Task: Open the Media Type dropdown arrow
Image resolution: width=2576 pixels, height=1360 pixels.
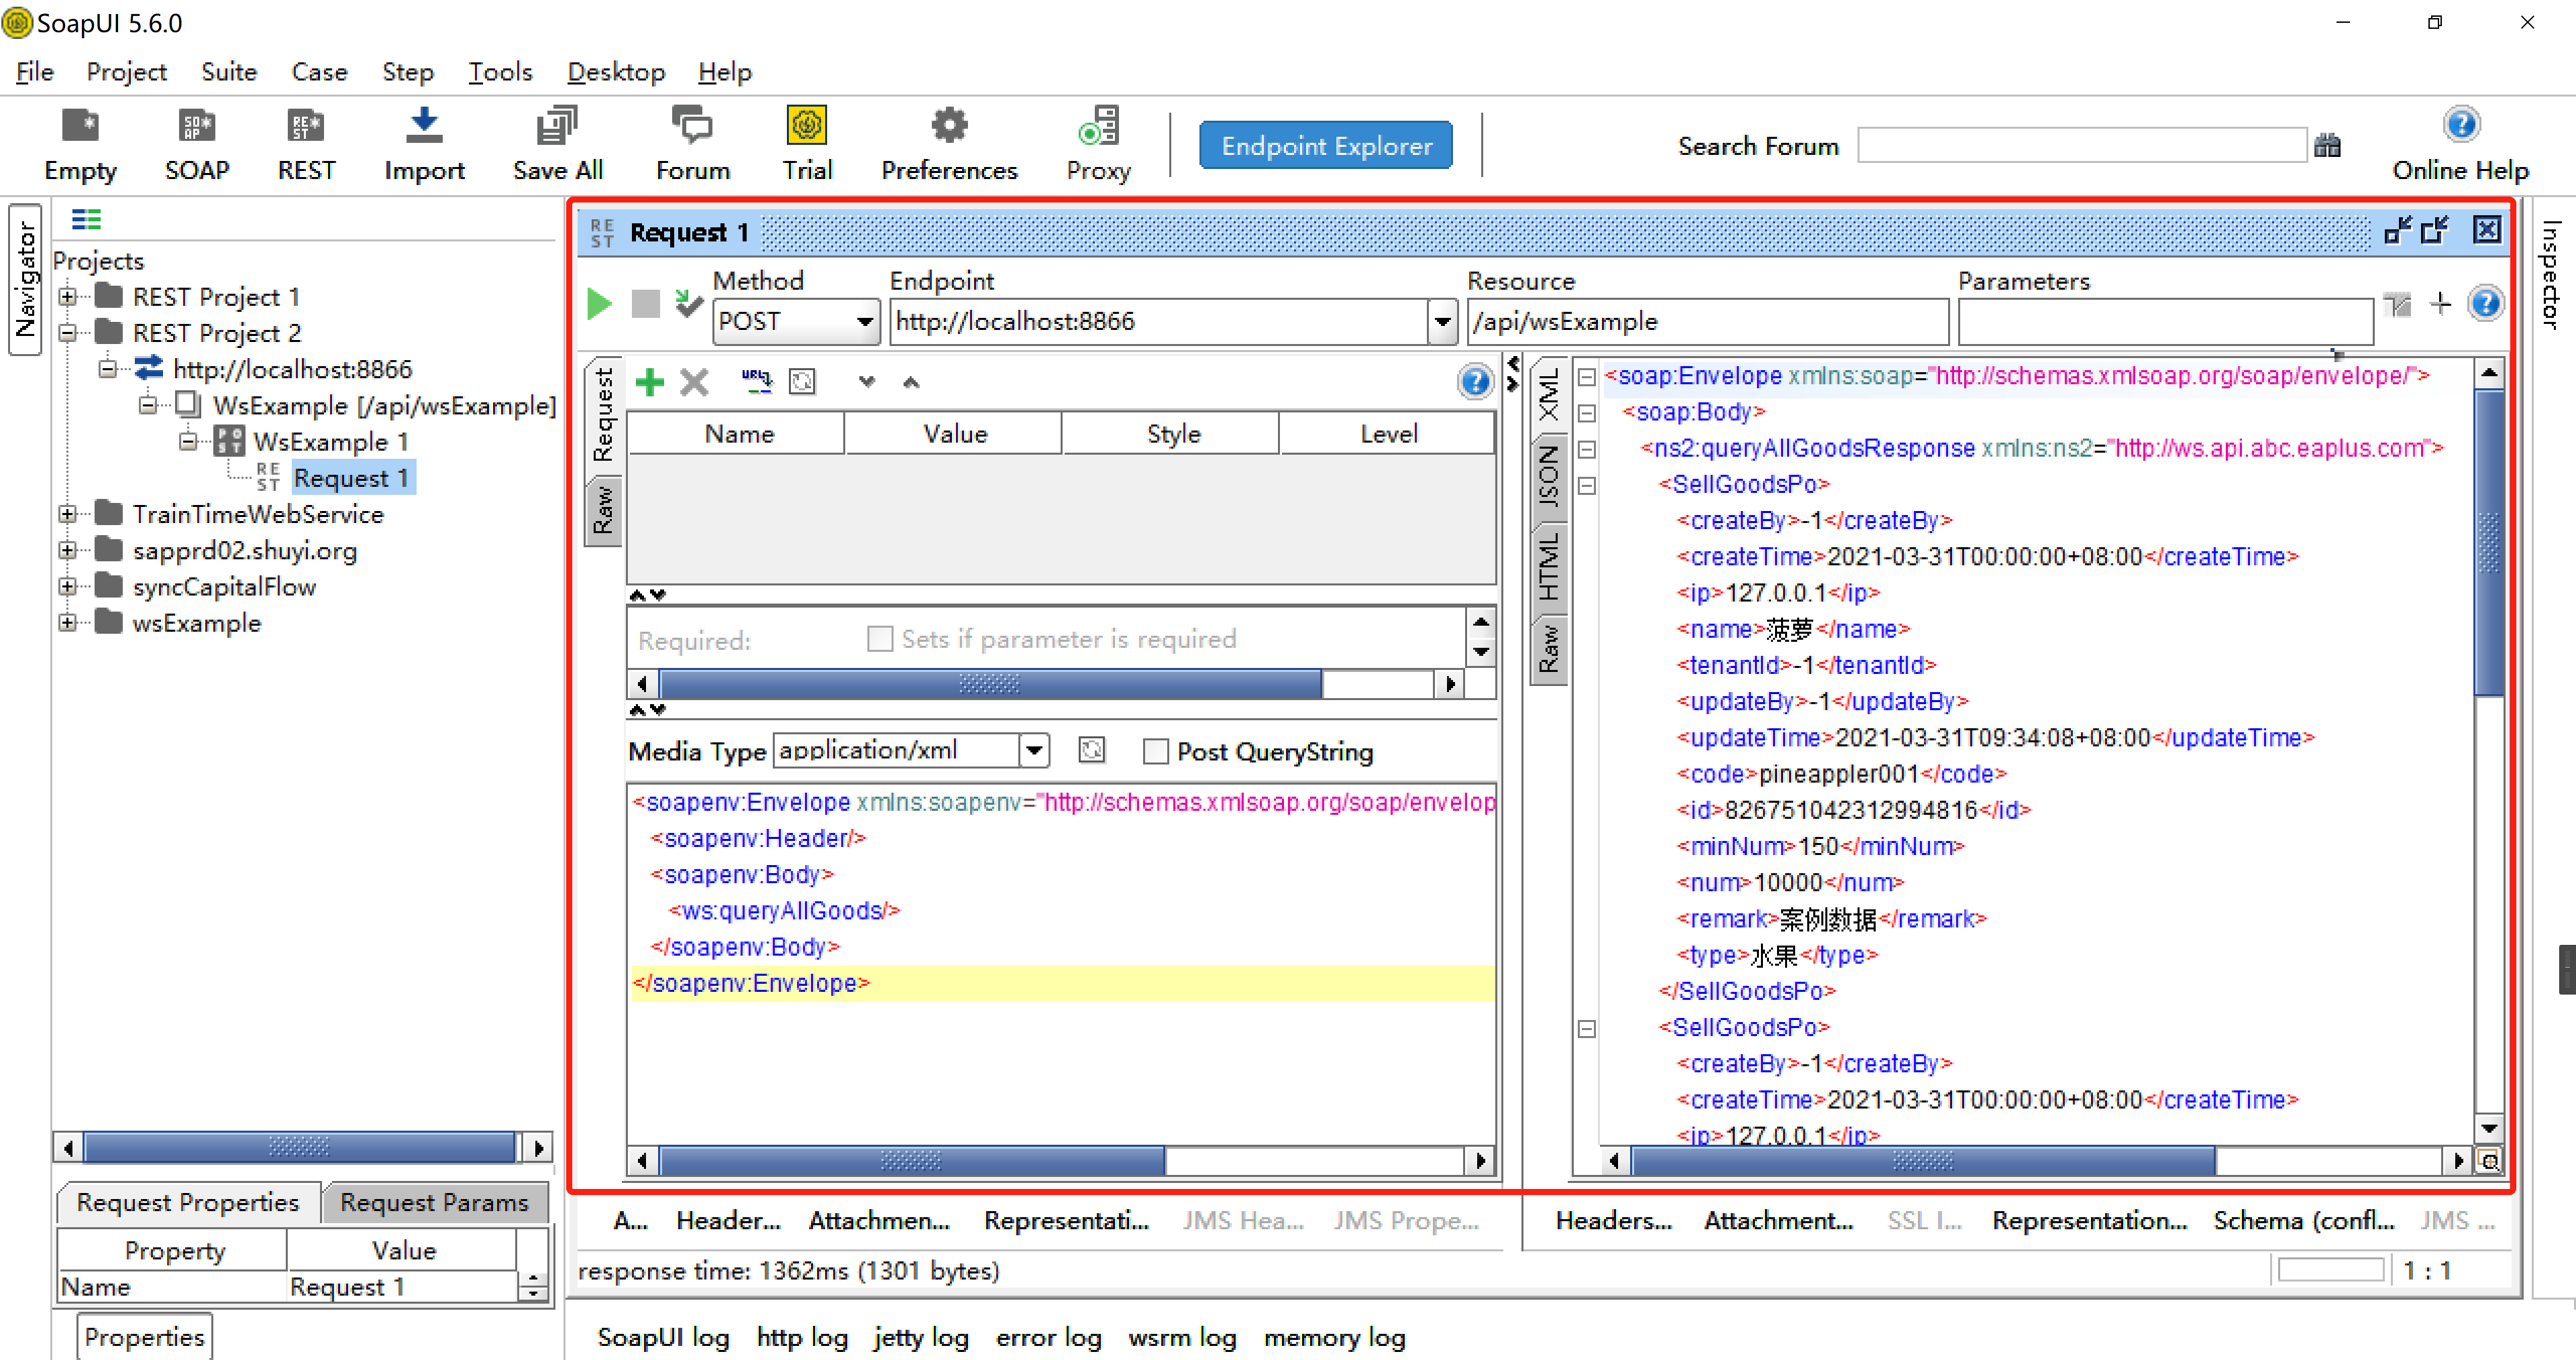Action: (x=1034, y=750)
